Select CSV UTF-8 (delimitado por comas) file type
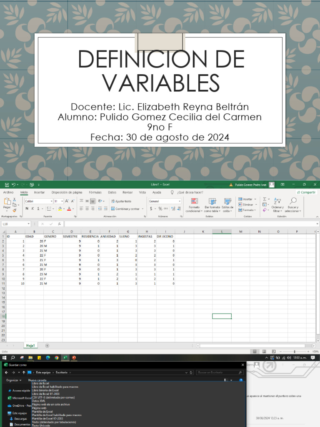Viewport: 320px width, 427px height. tap(53, 397)
